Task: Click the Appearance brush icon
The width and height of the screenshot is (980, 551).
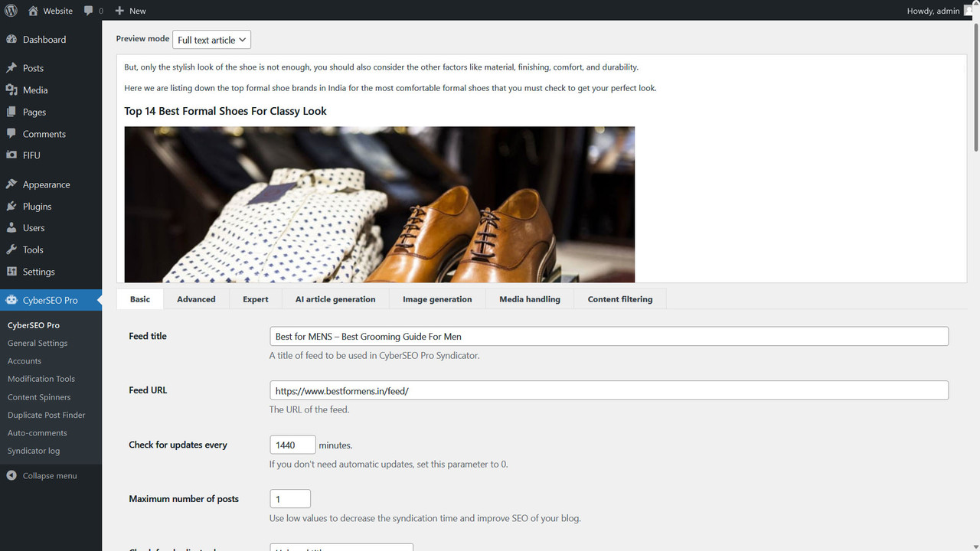Action: [x=11, y=184]
